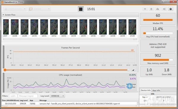Viewport: 178px width, 109px height.
Task: Click the Wi-Fi connection icon
Action: (145, 9)
